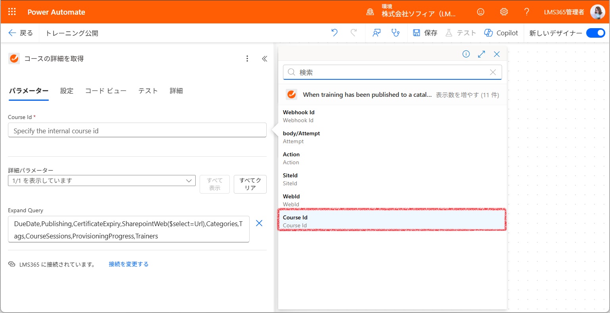Clear the dynamic content search box
This screenshot has width=610, height=313.
[493, 72]
